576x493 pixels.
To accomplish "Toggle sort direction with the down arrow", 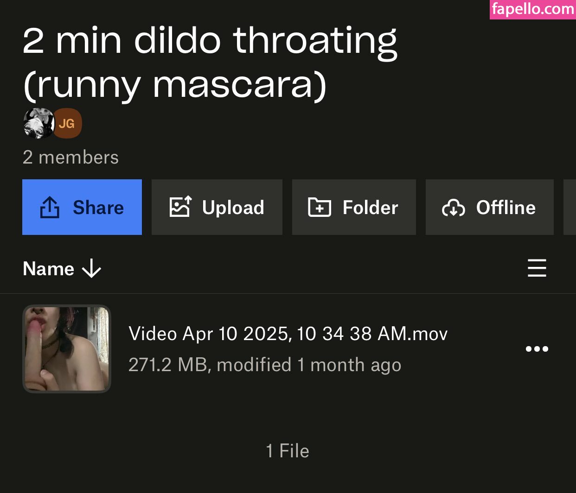I will pos(91,269).
